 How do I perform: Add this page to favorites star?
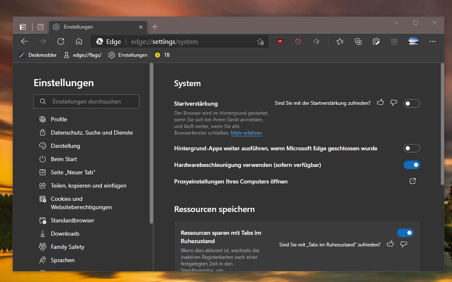(260, 41)
